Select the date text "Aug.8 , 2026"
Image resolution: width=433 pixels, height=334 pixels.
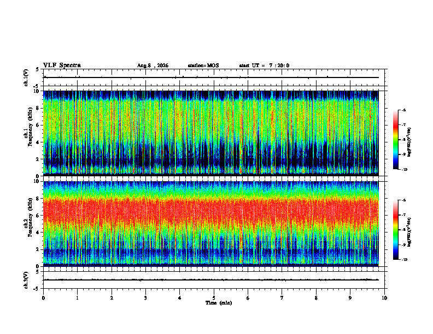coord(153,65)
